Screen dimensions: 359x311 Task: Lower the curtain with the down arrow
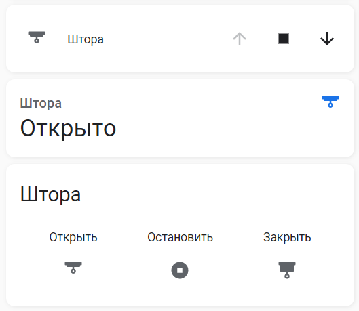327,39
